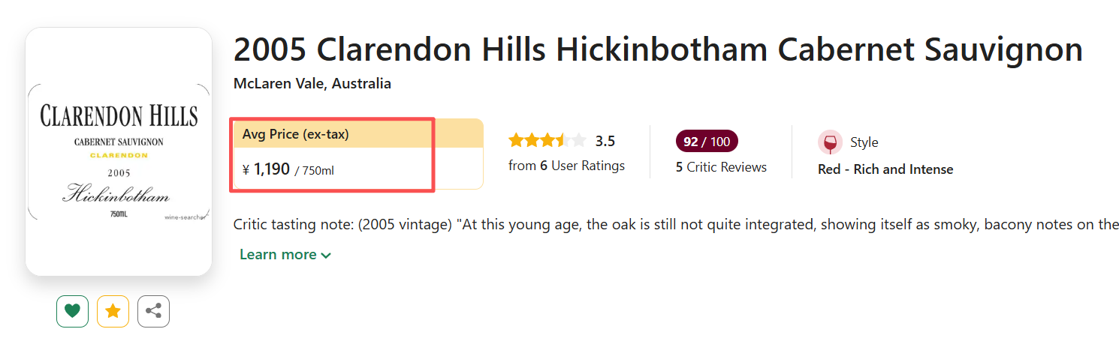The height and width of the screenshot is (344, 1119).
Task: Select the Red - Rich and Intense style
Action: pyautogui.click(x=885, y=169)
